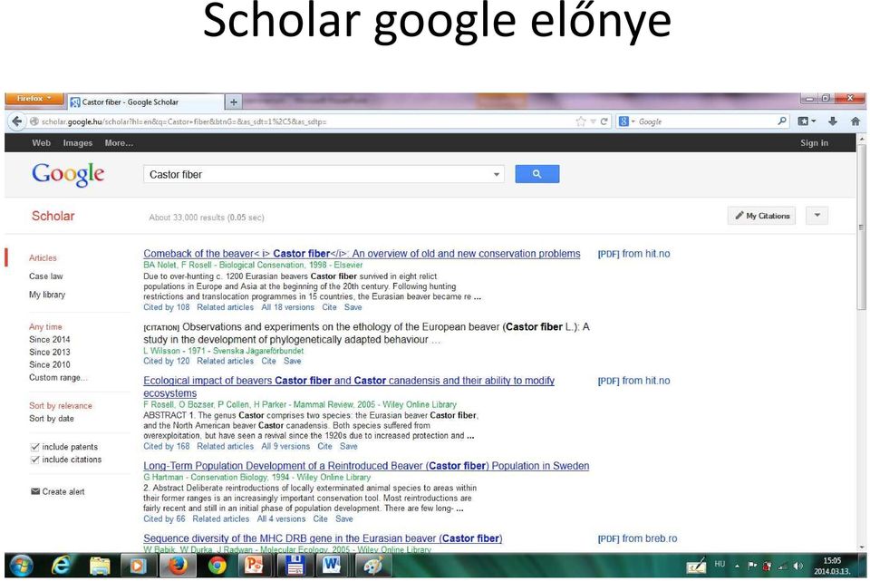
Task: Open the URL history dropdown arrow
Action: (x=593, y=121)
